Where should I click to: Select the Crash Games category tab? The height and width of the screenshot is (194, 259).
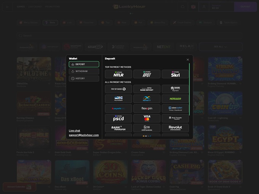click(x=182, y=22)
